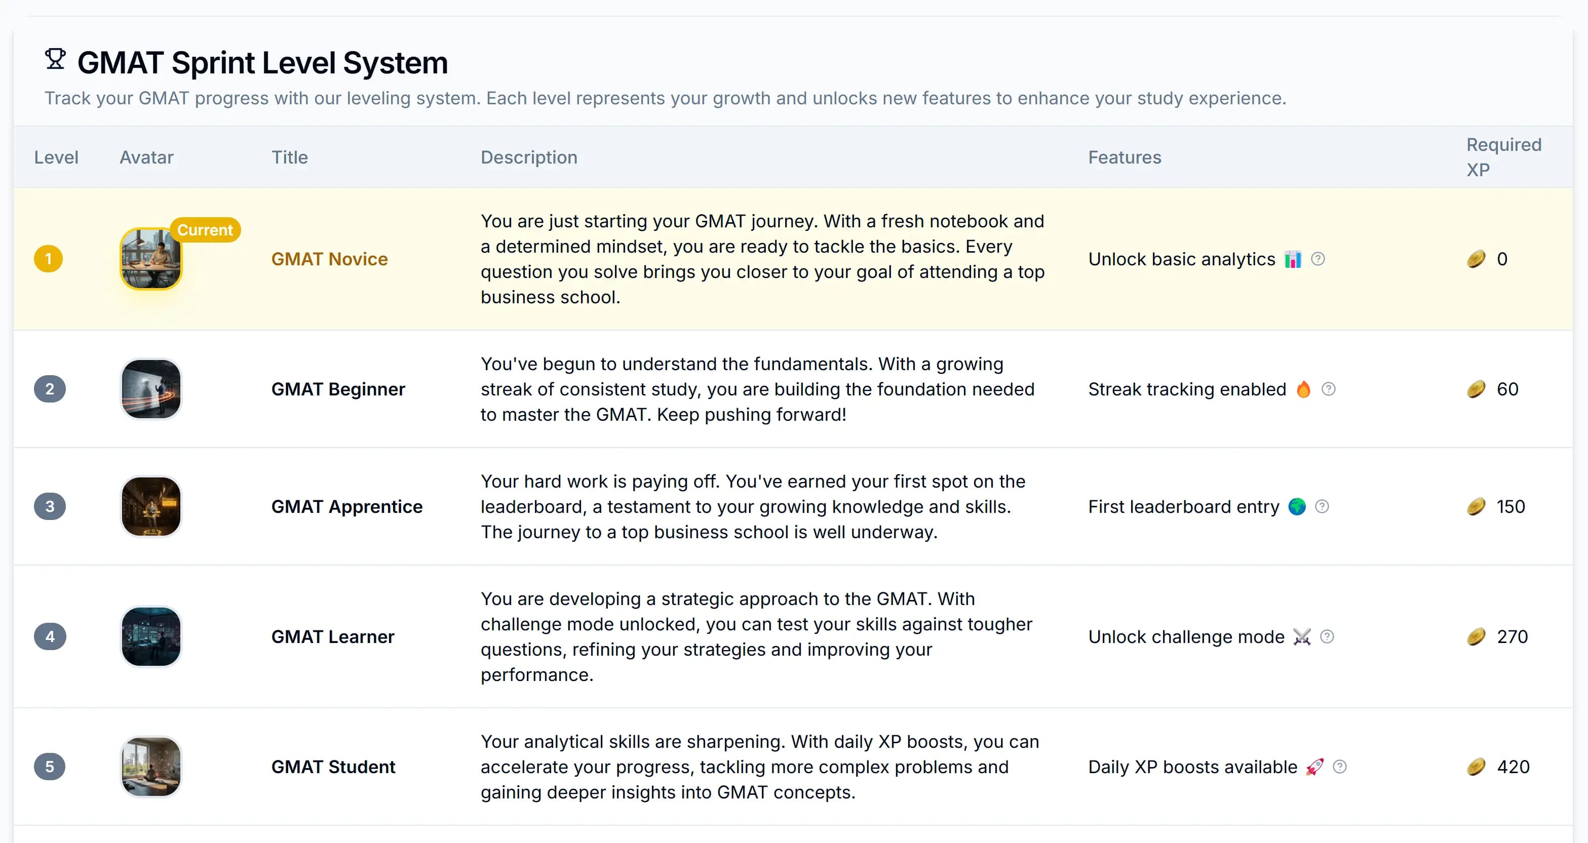
Task: View the GMAT Learner avatar image
Action: point(151,636)
